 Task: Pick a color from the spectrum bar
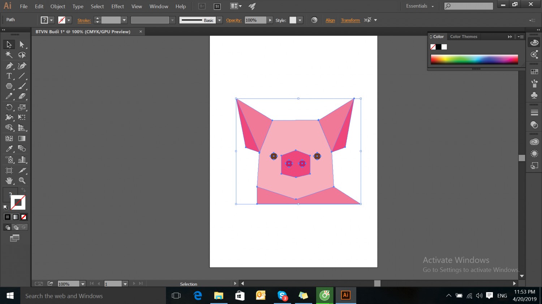pos(474,59)
